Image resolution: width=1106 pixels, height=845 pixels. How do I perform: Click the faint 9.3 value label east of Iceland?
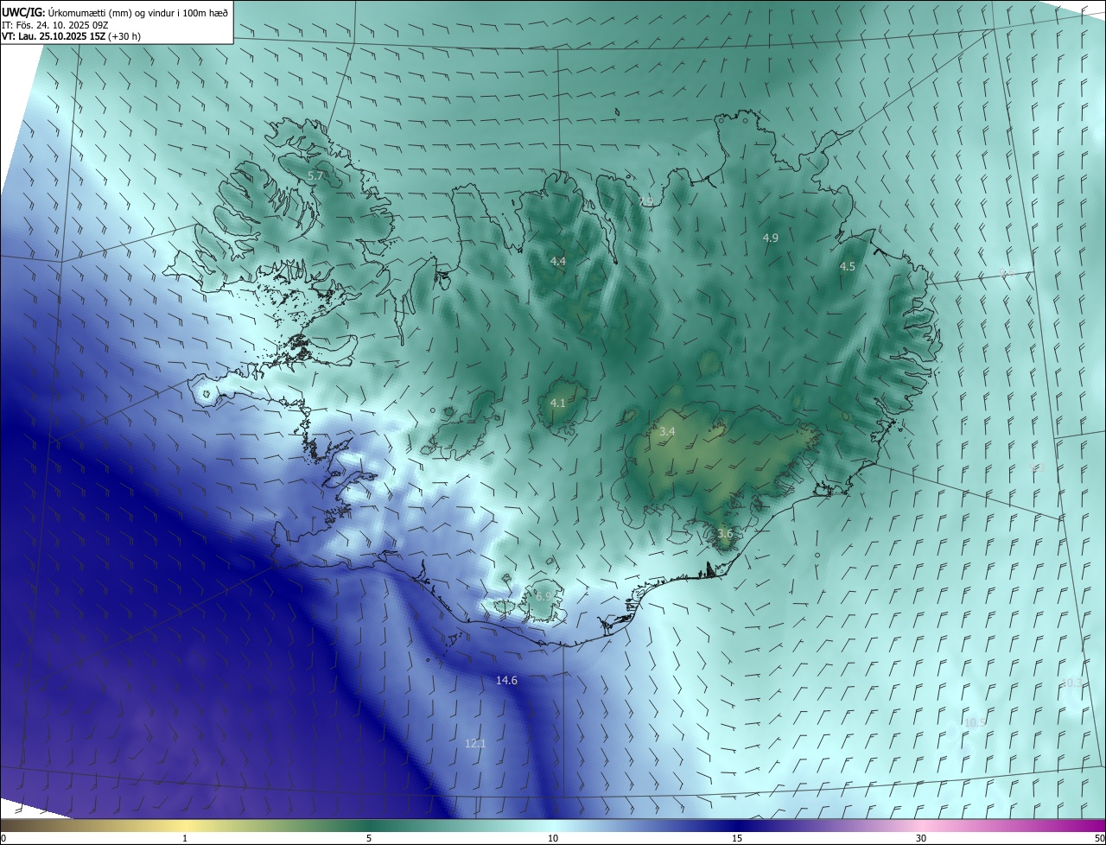tap(1038, 467)
